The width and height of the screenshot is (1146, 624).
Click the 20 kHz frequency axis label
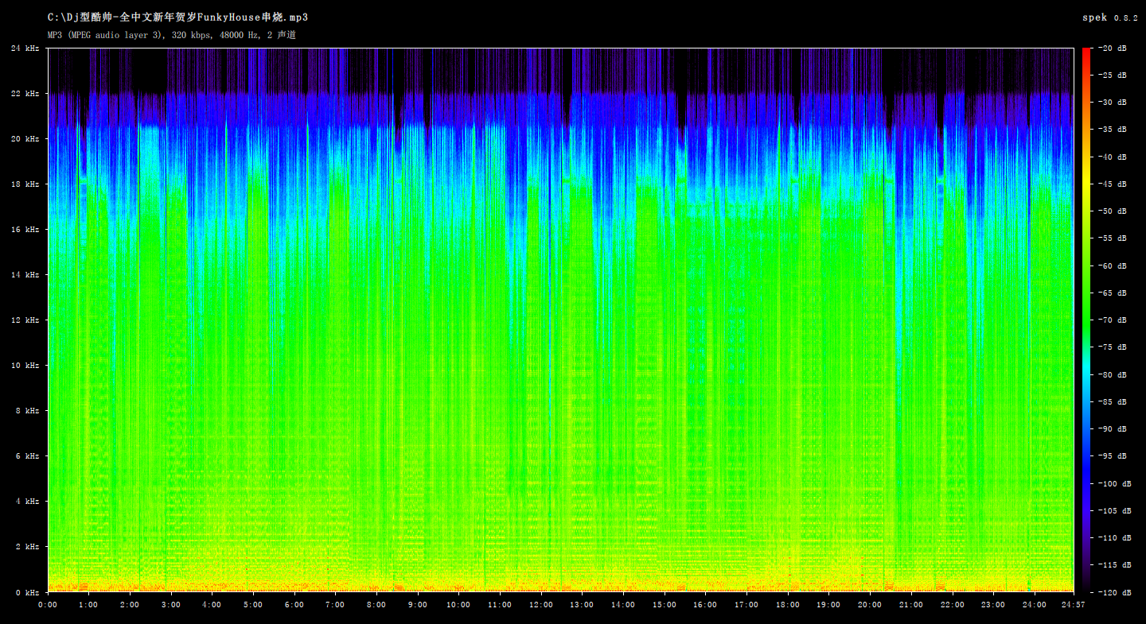point(25,139)
